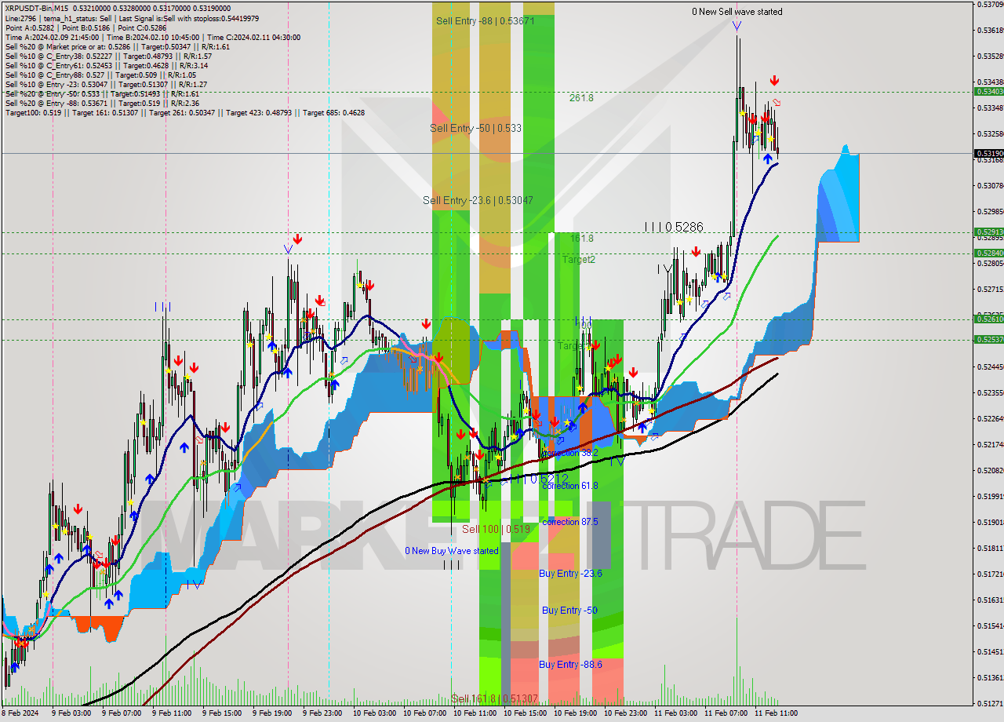Click the 'Buy Entry -88.6' label
The image size is (1004, 722).
[570, 665]
